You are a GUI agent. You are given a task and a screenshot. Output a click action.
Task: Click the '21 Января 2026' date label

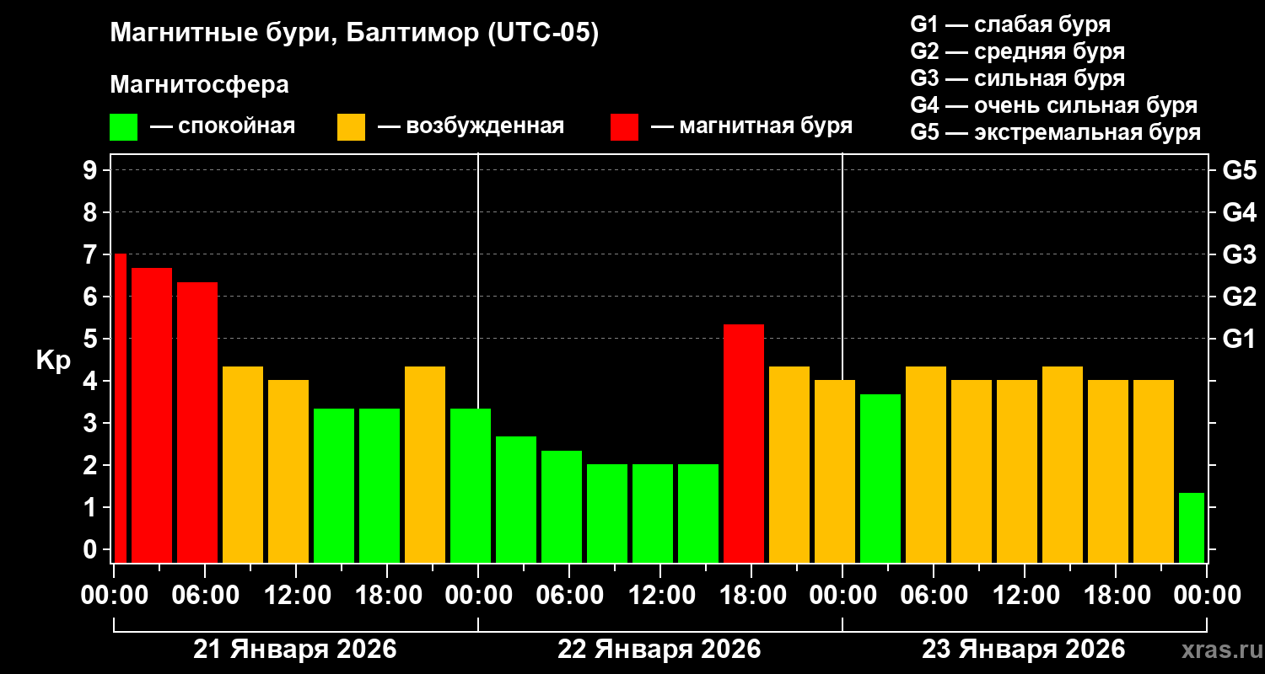[x=294, y=650]
